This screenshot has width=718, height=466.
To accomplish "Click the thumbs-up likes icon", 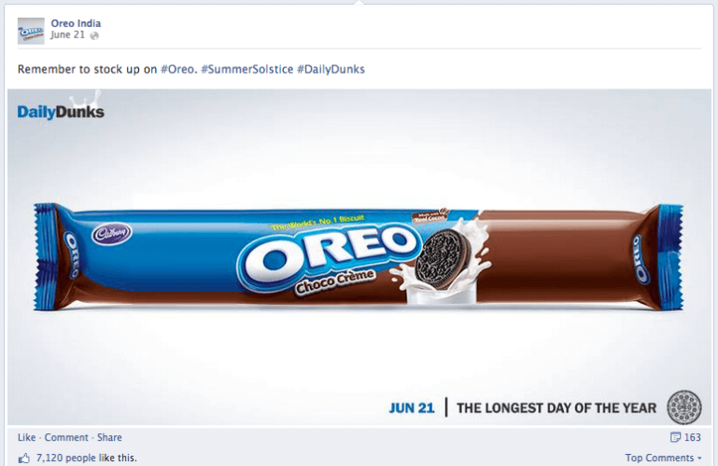I will [24, 458].
